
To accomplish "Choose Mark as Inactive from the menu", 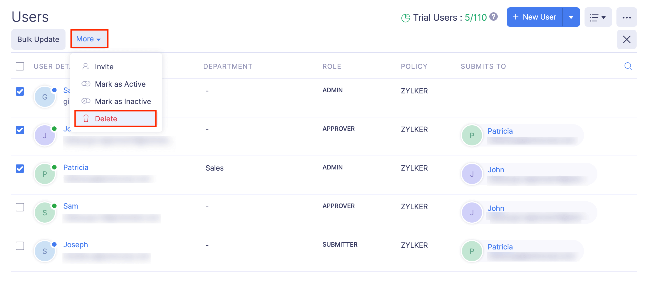I will 123,101.
